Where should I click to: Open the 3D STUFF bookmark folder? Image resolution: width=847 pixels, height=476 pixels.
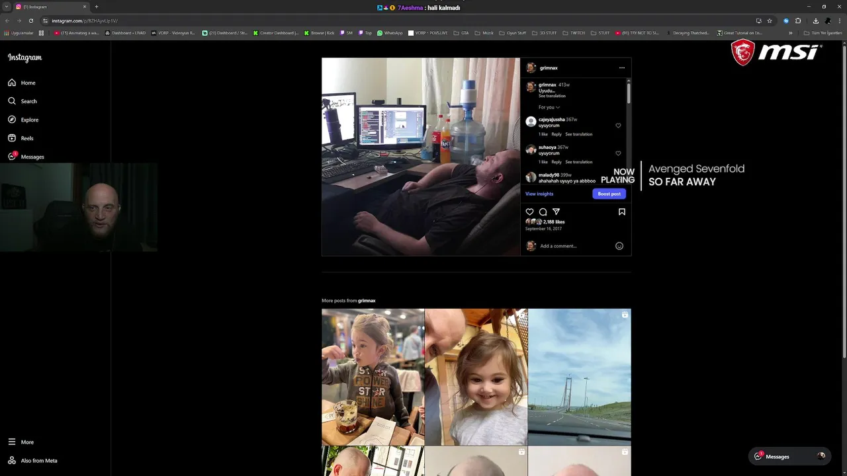point(545,32)
